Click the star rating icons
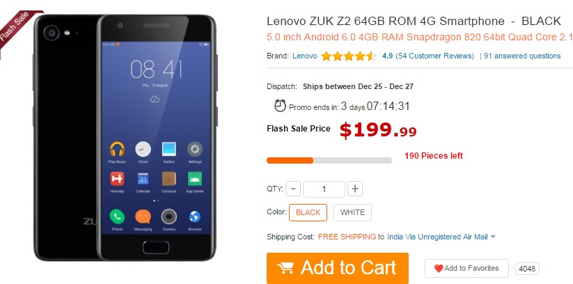 (x=348, y=56)
